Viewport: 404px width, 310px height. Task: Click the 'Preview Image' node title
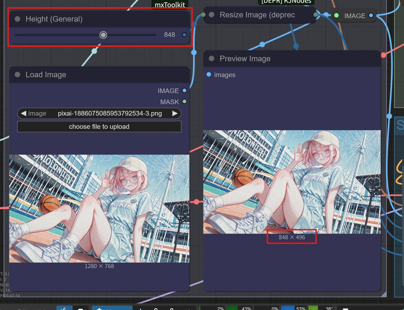click(245, 59)
